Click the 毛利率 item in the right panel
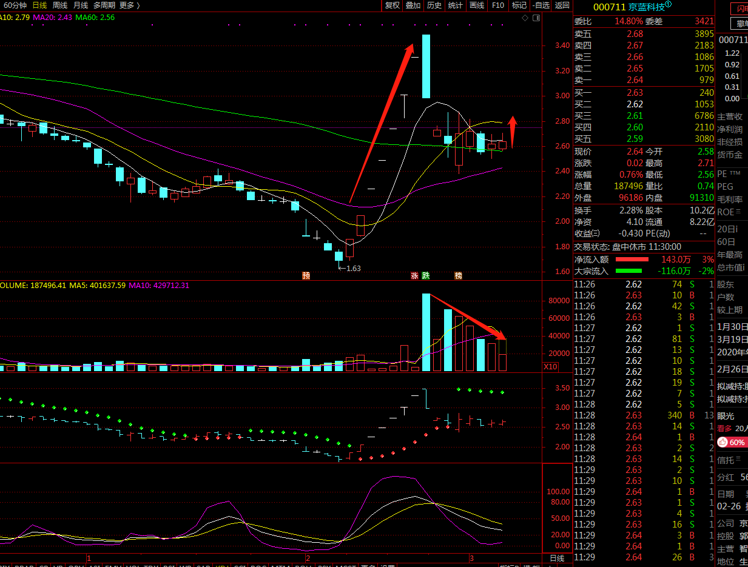The image size is (748, 567). point(730,200)
